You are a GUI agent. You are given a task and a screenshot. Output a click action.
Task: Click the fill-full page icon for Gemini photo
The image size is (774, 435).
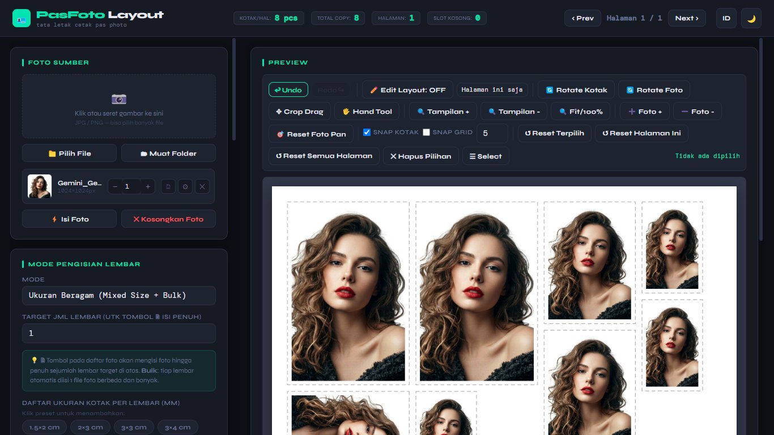point(168,186)
